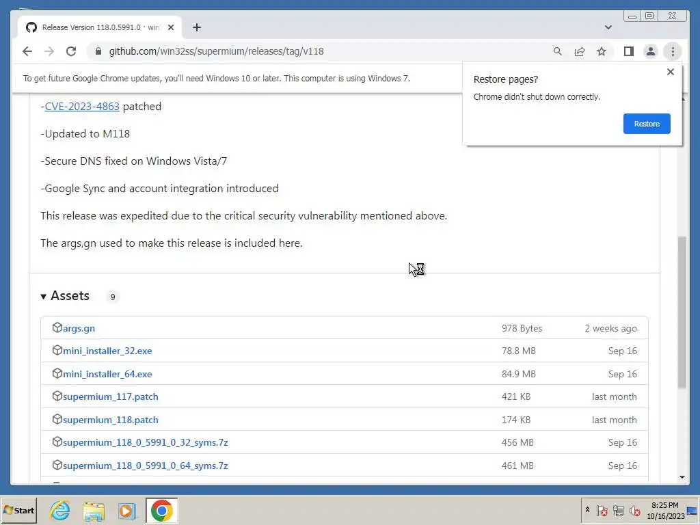Image resolution: width=700 pixels, height=525 pixels.
Task: Click the 461 MB size text
Action: click(x=517, y=466)
